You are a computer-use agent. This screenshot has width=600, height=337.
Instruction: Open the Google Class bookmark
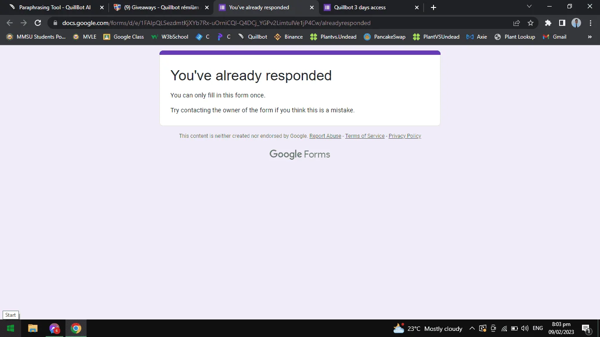point(124,37)
